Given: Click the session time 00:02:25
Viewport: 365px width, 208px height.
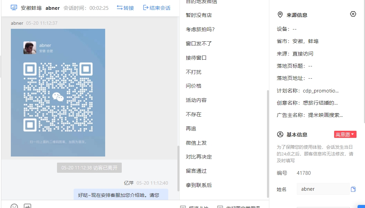Looking at the screenshot, I should click(99, 8).
